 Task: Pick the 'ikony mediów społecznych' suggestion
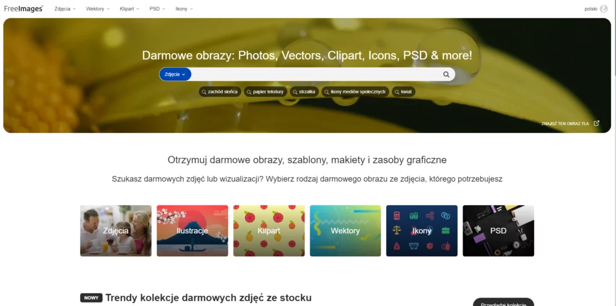[x=356, y=91]
